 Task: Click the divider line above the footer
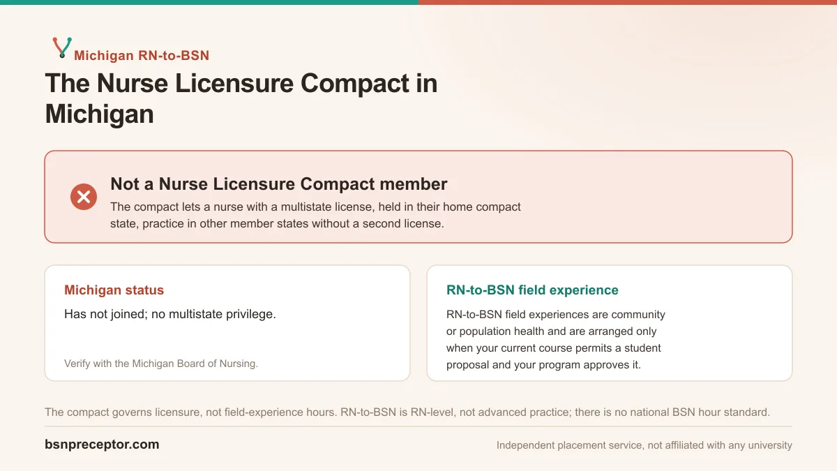pyautogui.click(x=418, y=426)
